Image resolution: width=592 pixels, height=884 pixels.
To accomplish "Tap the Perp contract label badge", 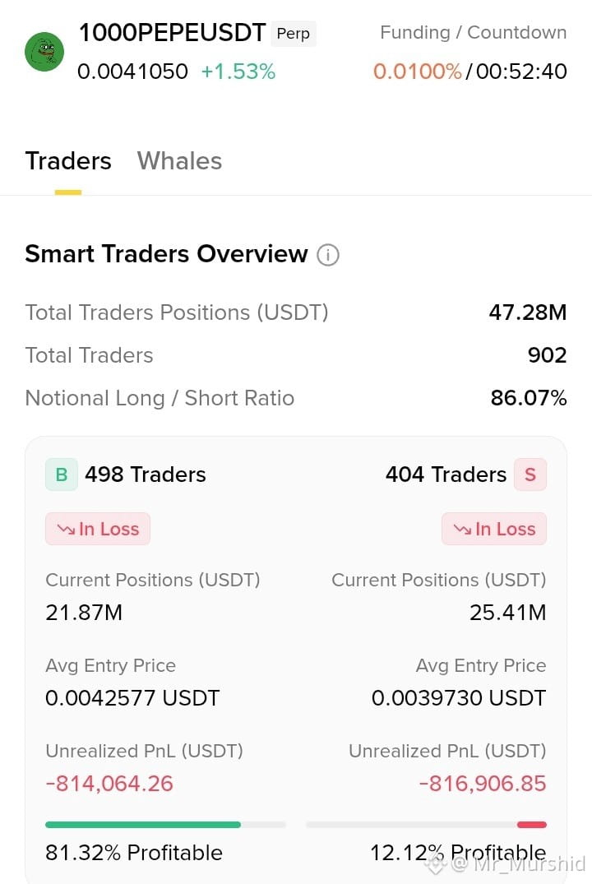I will pyautogui.click(x=294, y=33).
